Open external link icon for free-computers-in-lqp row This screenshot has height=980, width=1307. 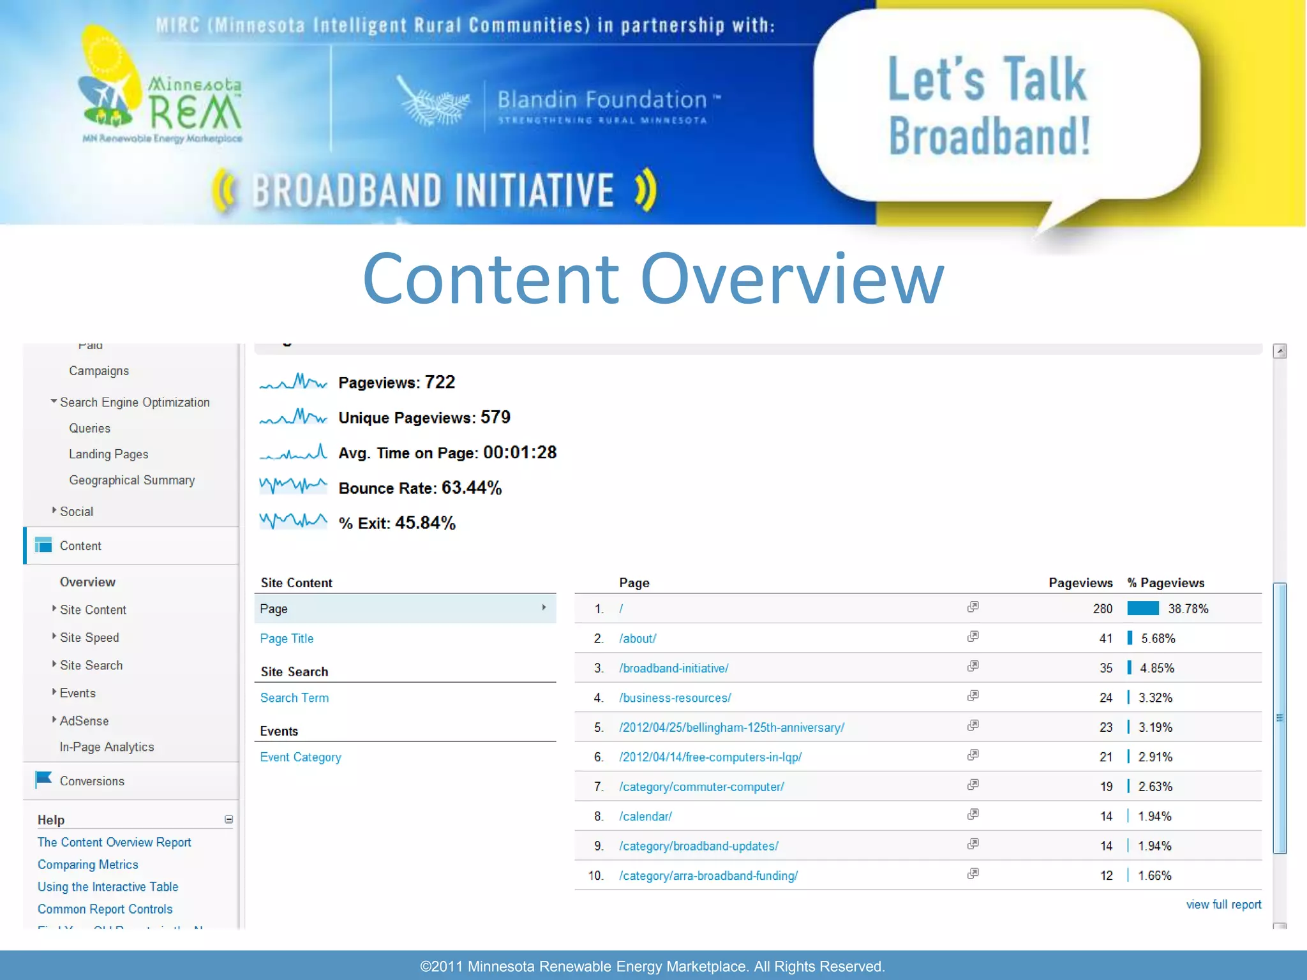[x=973, y=755]
